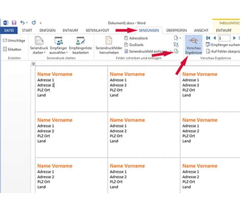Click the Etiketten labels button
The image size is (241, 208).
(12, 49)
